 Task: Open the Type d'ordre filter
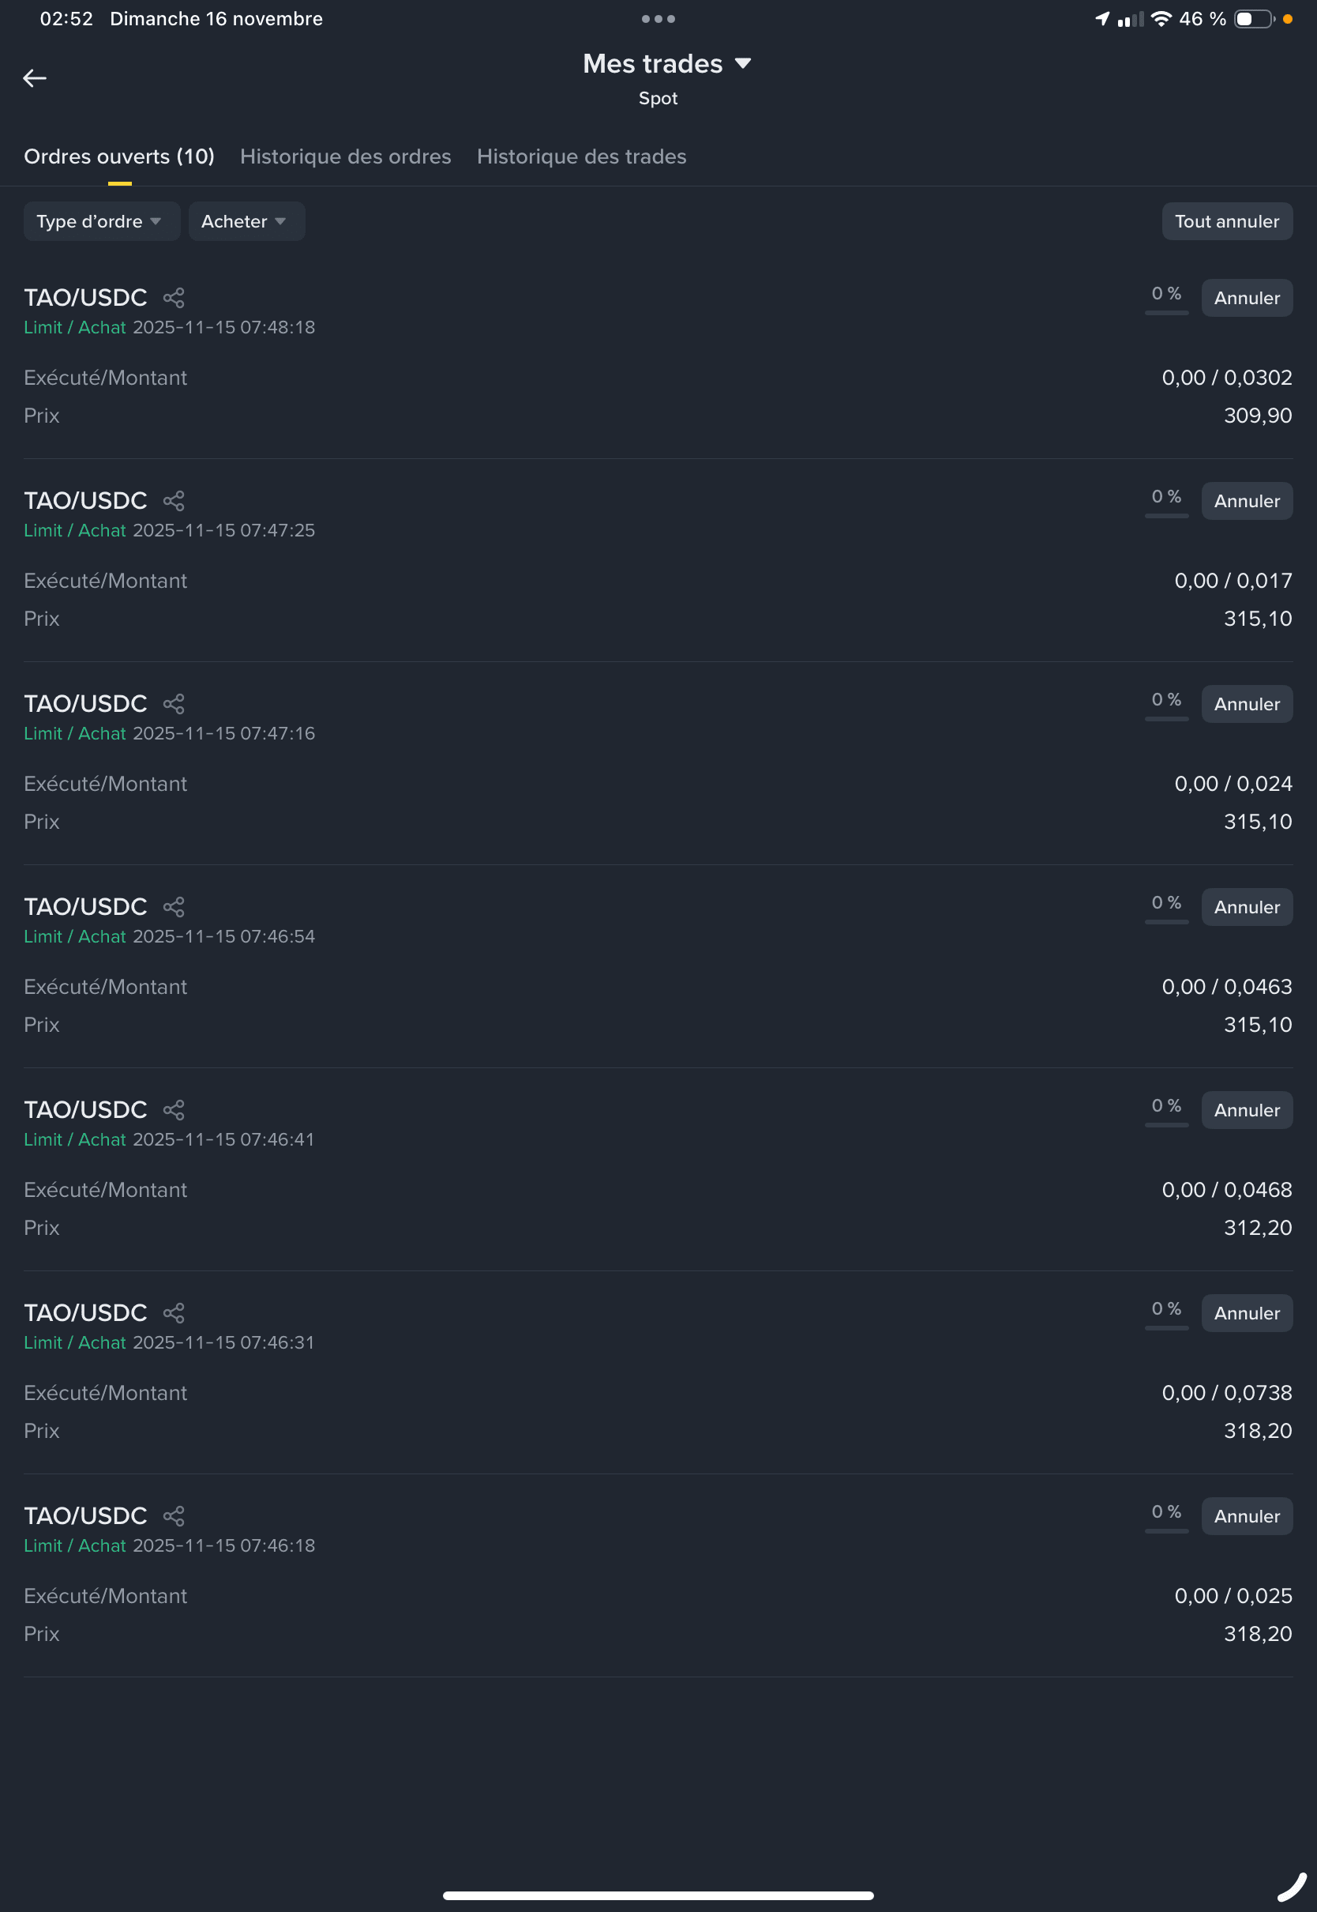[102, 221]
